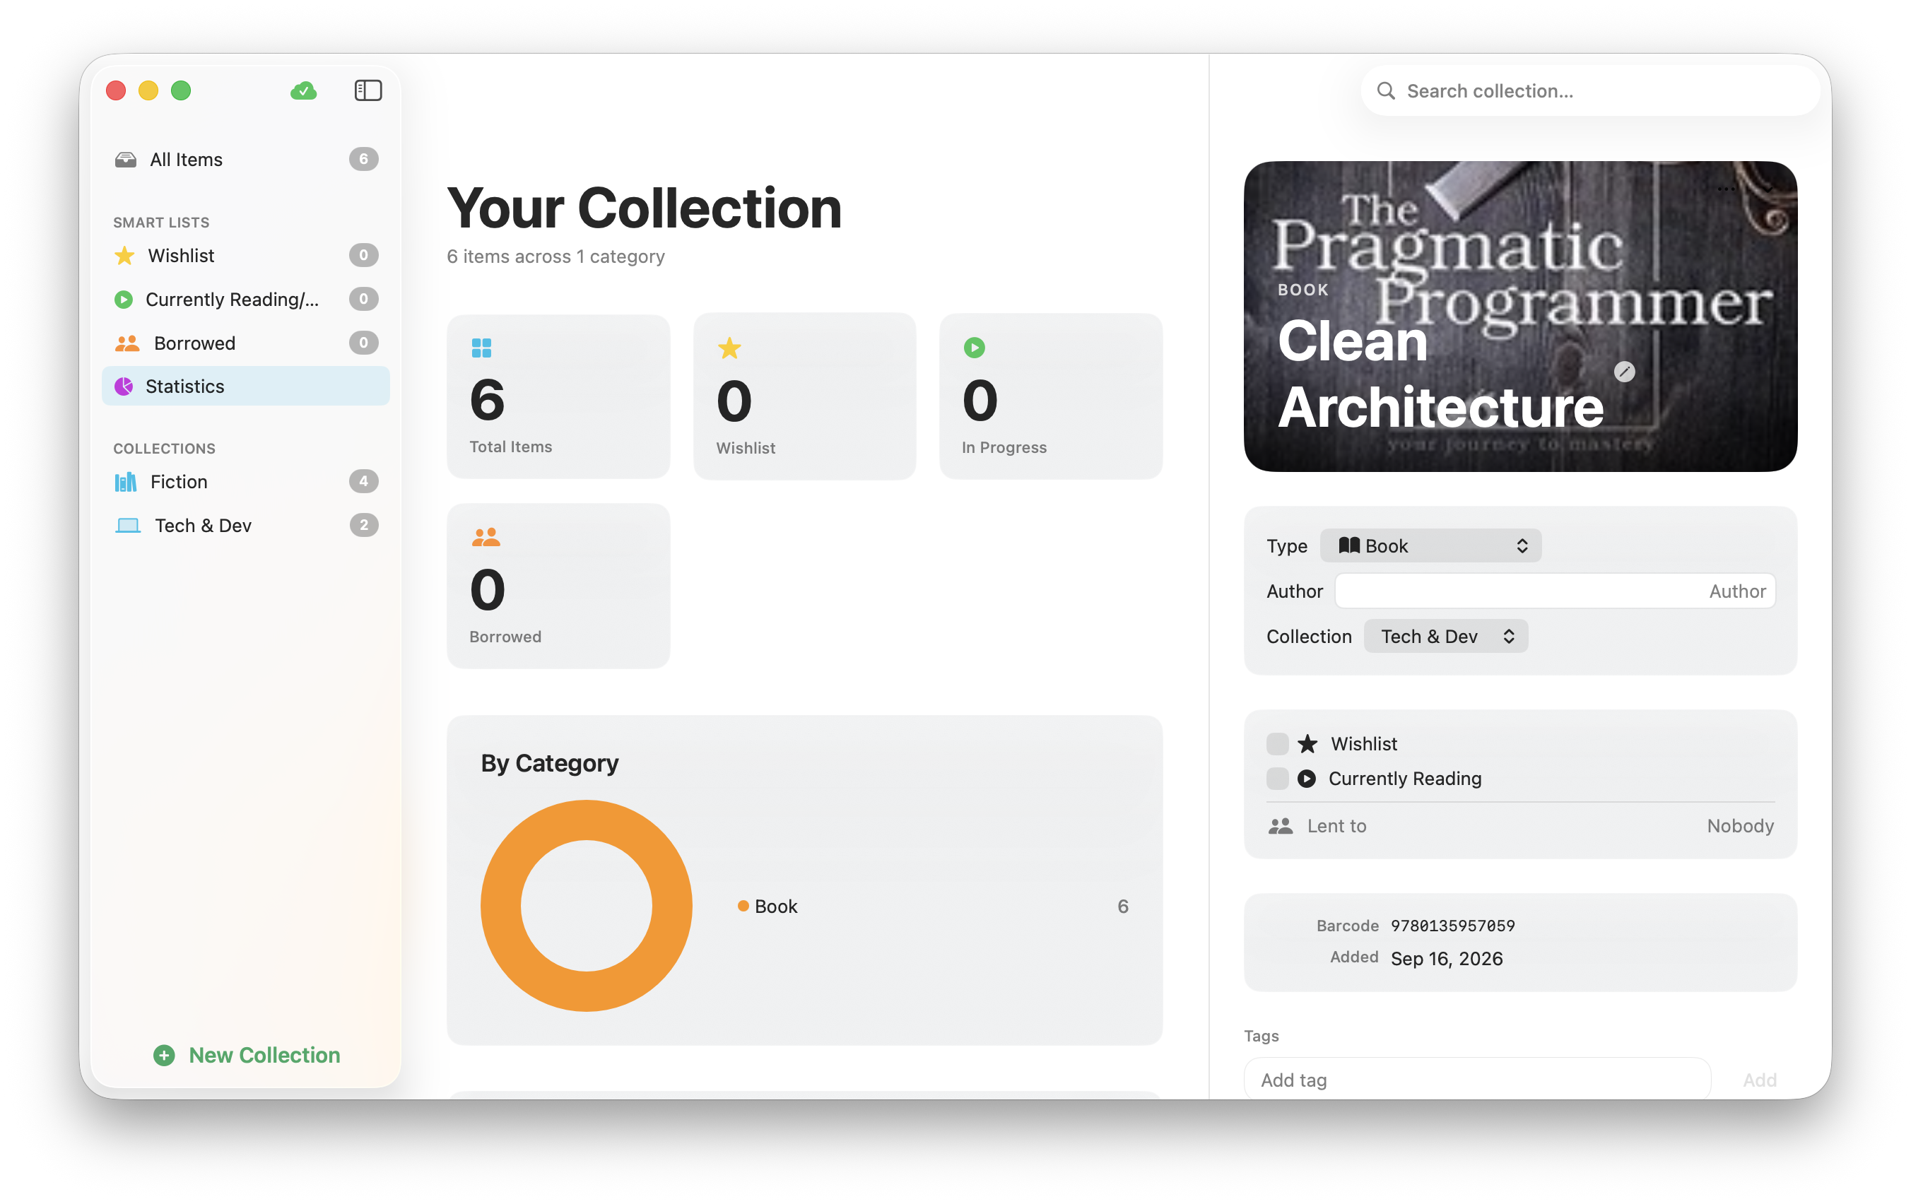Click the plus icon beside New Collection
Image resolution: width=1911 pixels, height=1204 pixels.
164,1055
